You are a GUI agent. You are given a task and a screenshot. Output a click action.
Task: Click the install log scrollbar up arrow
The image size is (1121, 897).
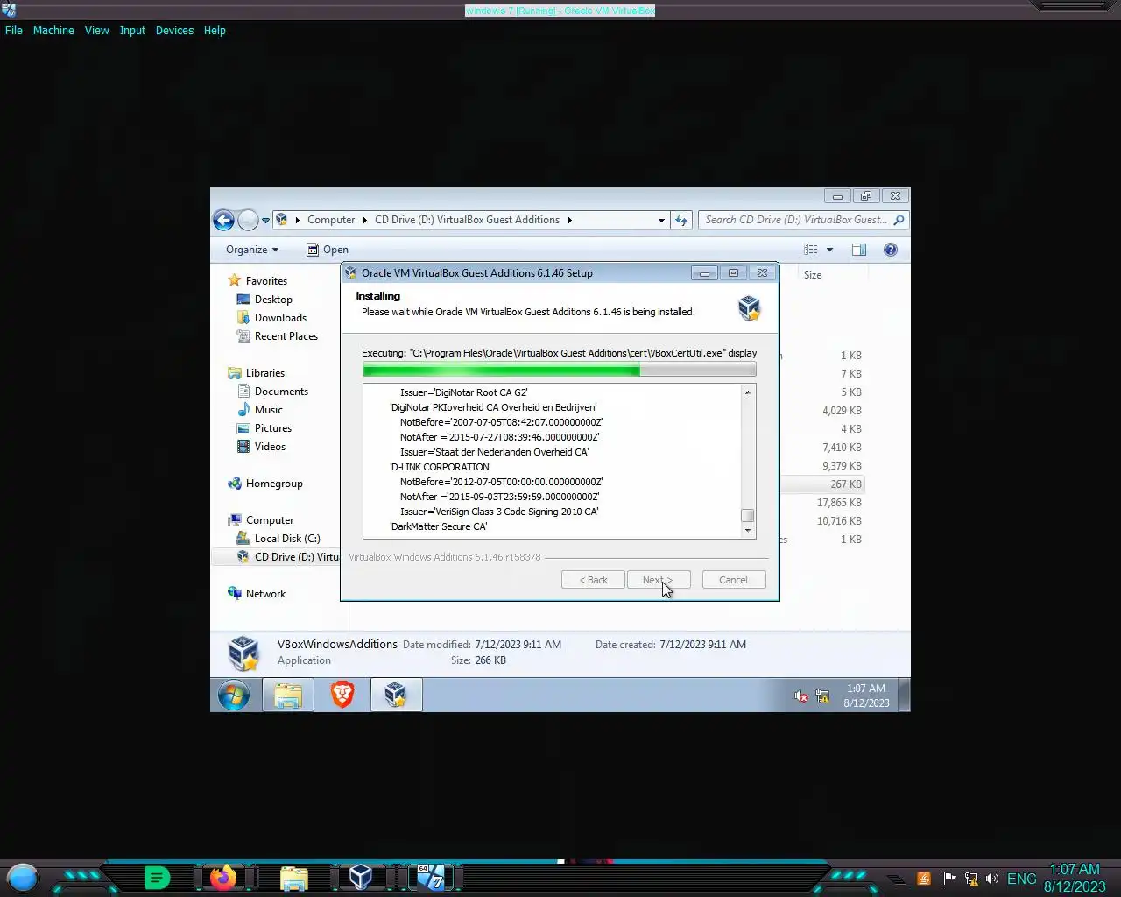coord(748,392)
